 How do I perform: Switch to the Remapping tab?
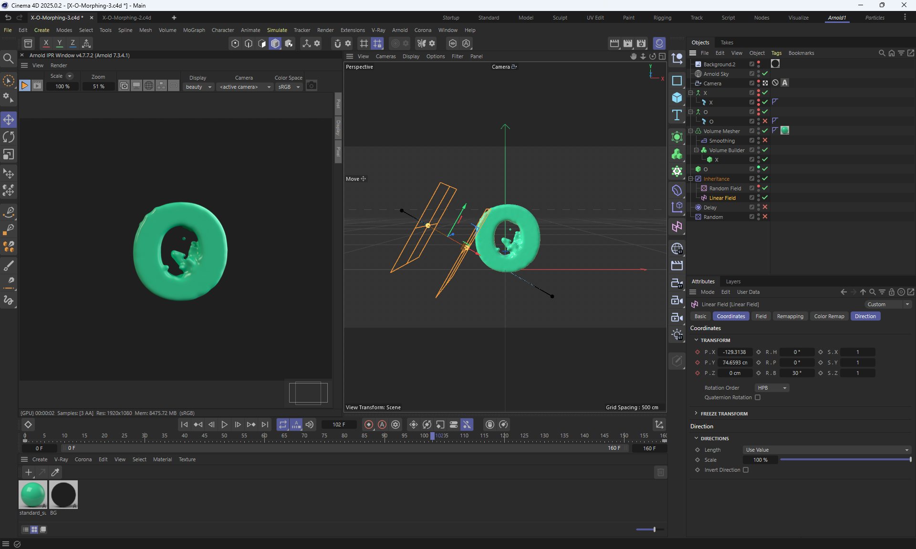(x=790, y=316)
